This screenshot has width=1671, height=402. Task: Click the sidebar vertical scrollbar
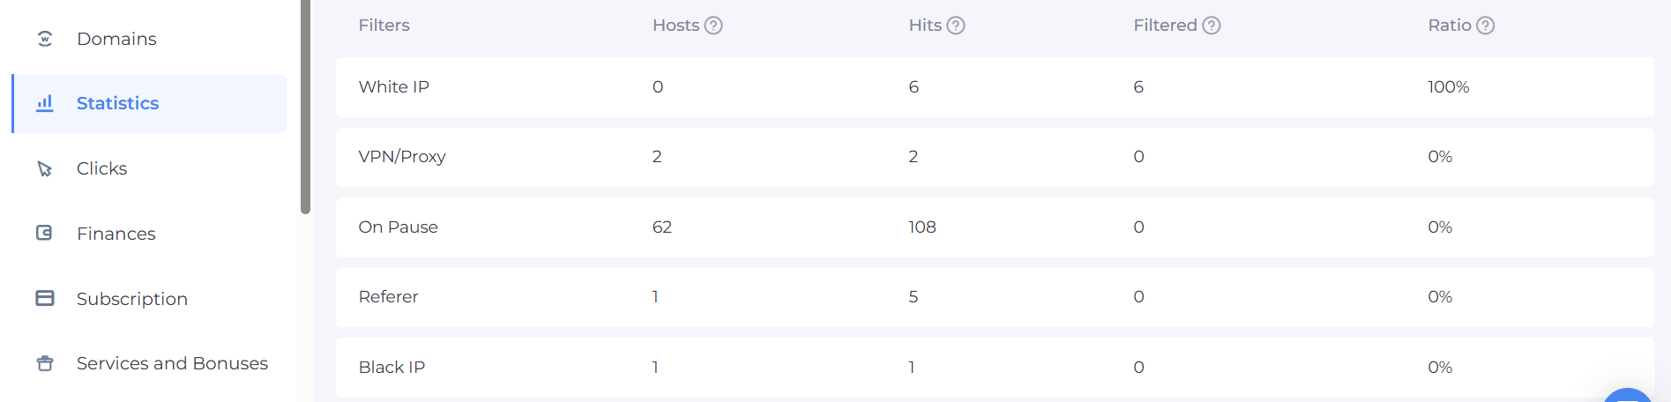pyautogui.click(x=305, y=106)
